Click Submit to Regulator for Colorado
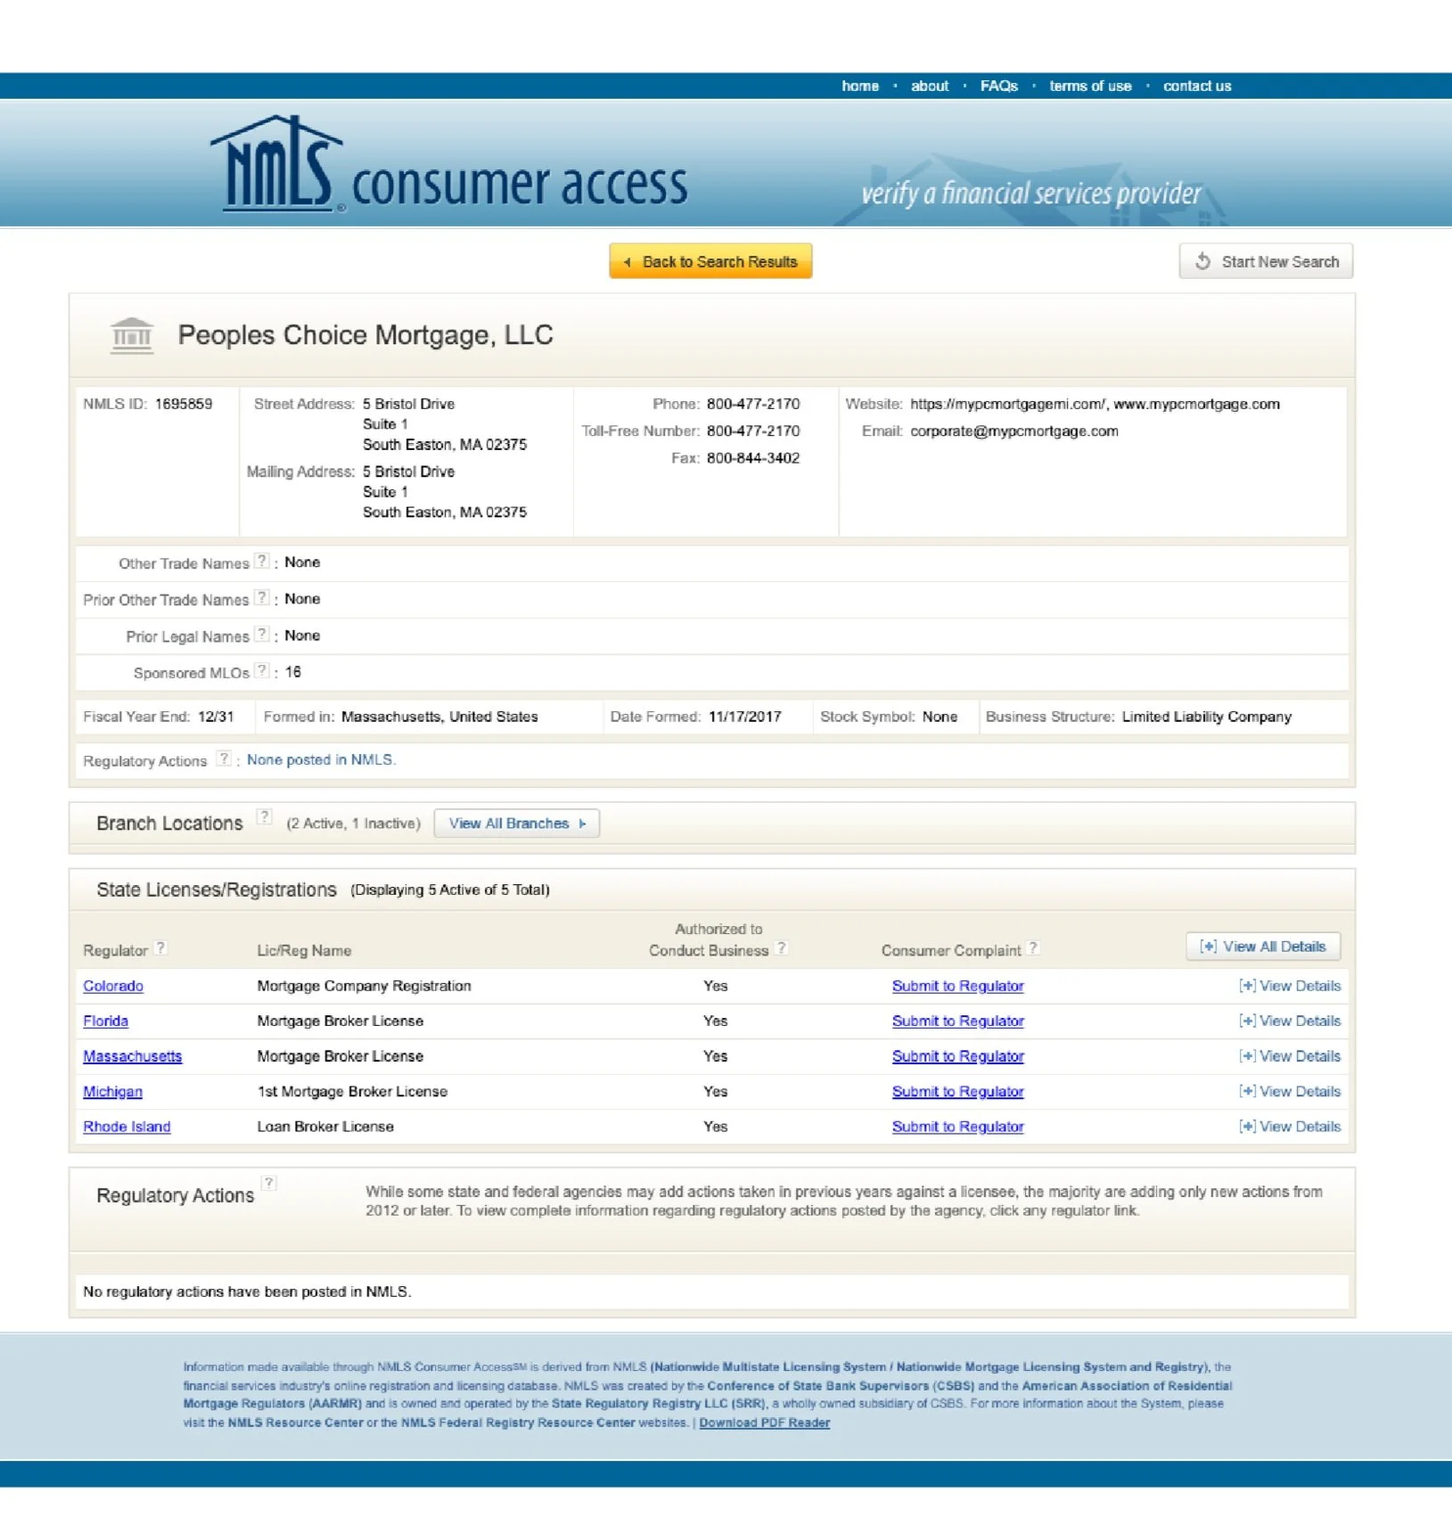 958,986
